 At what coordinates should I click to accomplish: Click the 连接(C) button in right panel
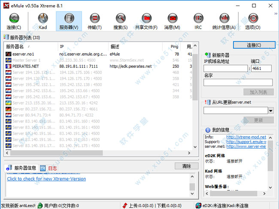coord(254,45)
